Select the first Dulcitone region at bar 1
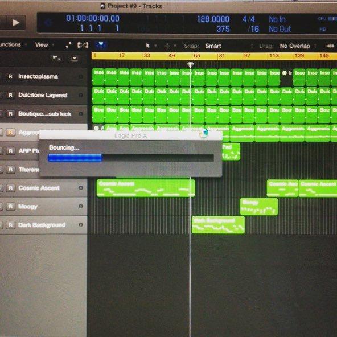Viewport: 337px width, 337px height. click(x=98, y=96)
